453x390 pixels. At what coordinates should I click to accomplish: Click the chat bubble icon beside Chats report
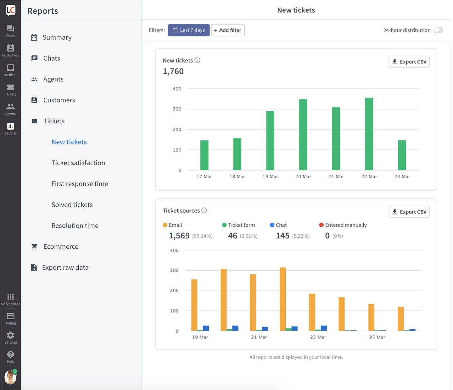(35, 58)
